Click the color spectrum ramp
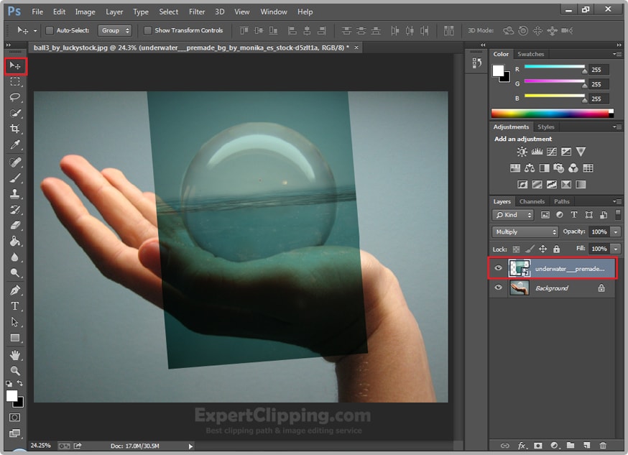This screenshot has height=455, width=628. [550, 113]
